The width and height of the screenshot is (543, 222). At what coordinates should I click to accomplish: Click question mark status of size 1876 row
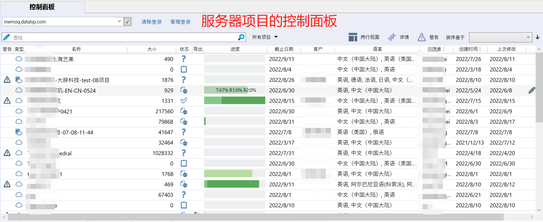[x=184, y=80]
